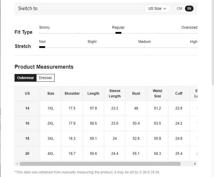Click the Regular marker on Fit Type scale

118,33
